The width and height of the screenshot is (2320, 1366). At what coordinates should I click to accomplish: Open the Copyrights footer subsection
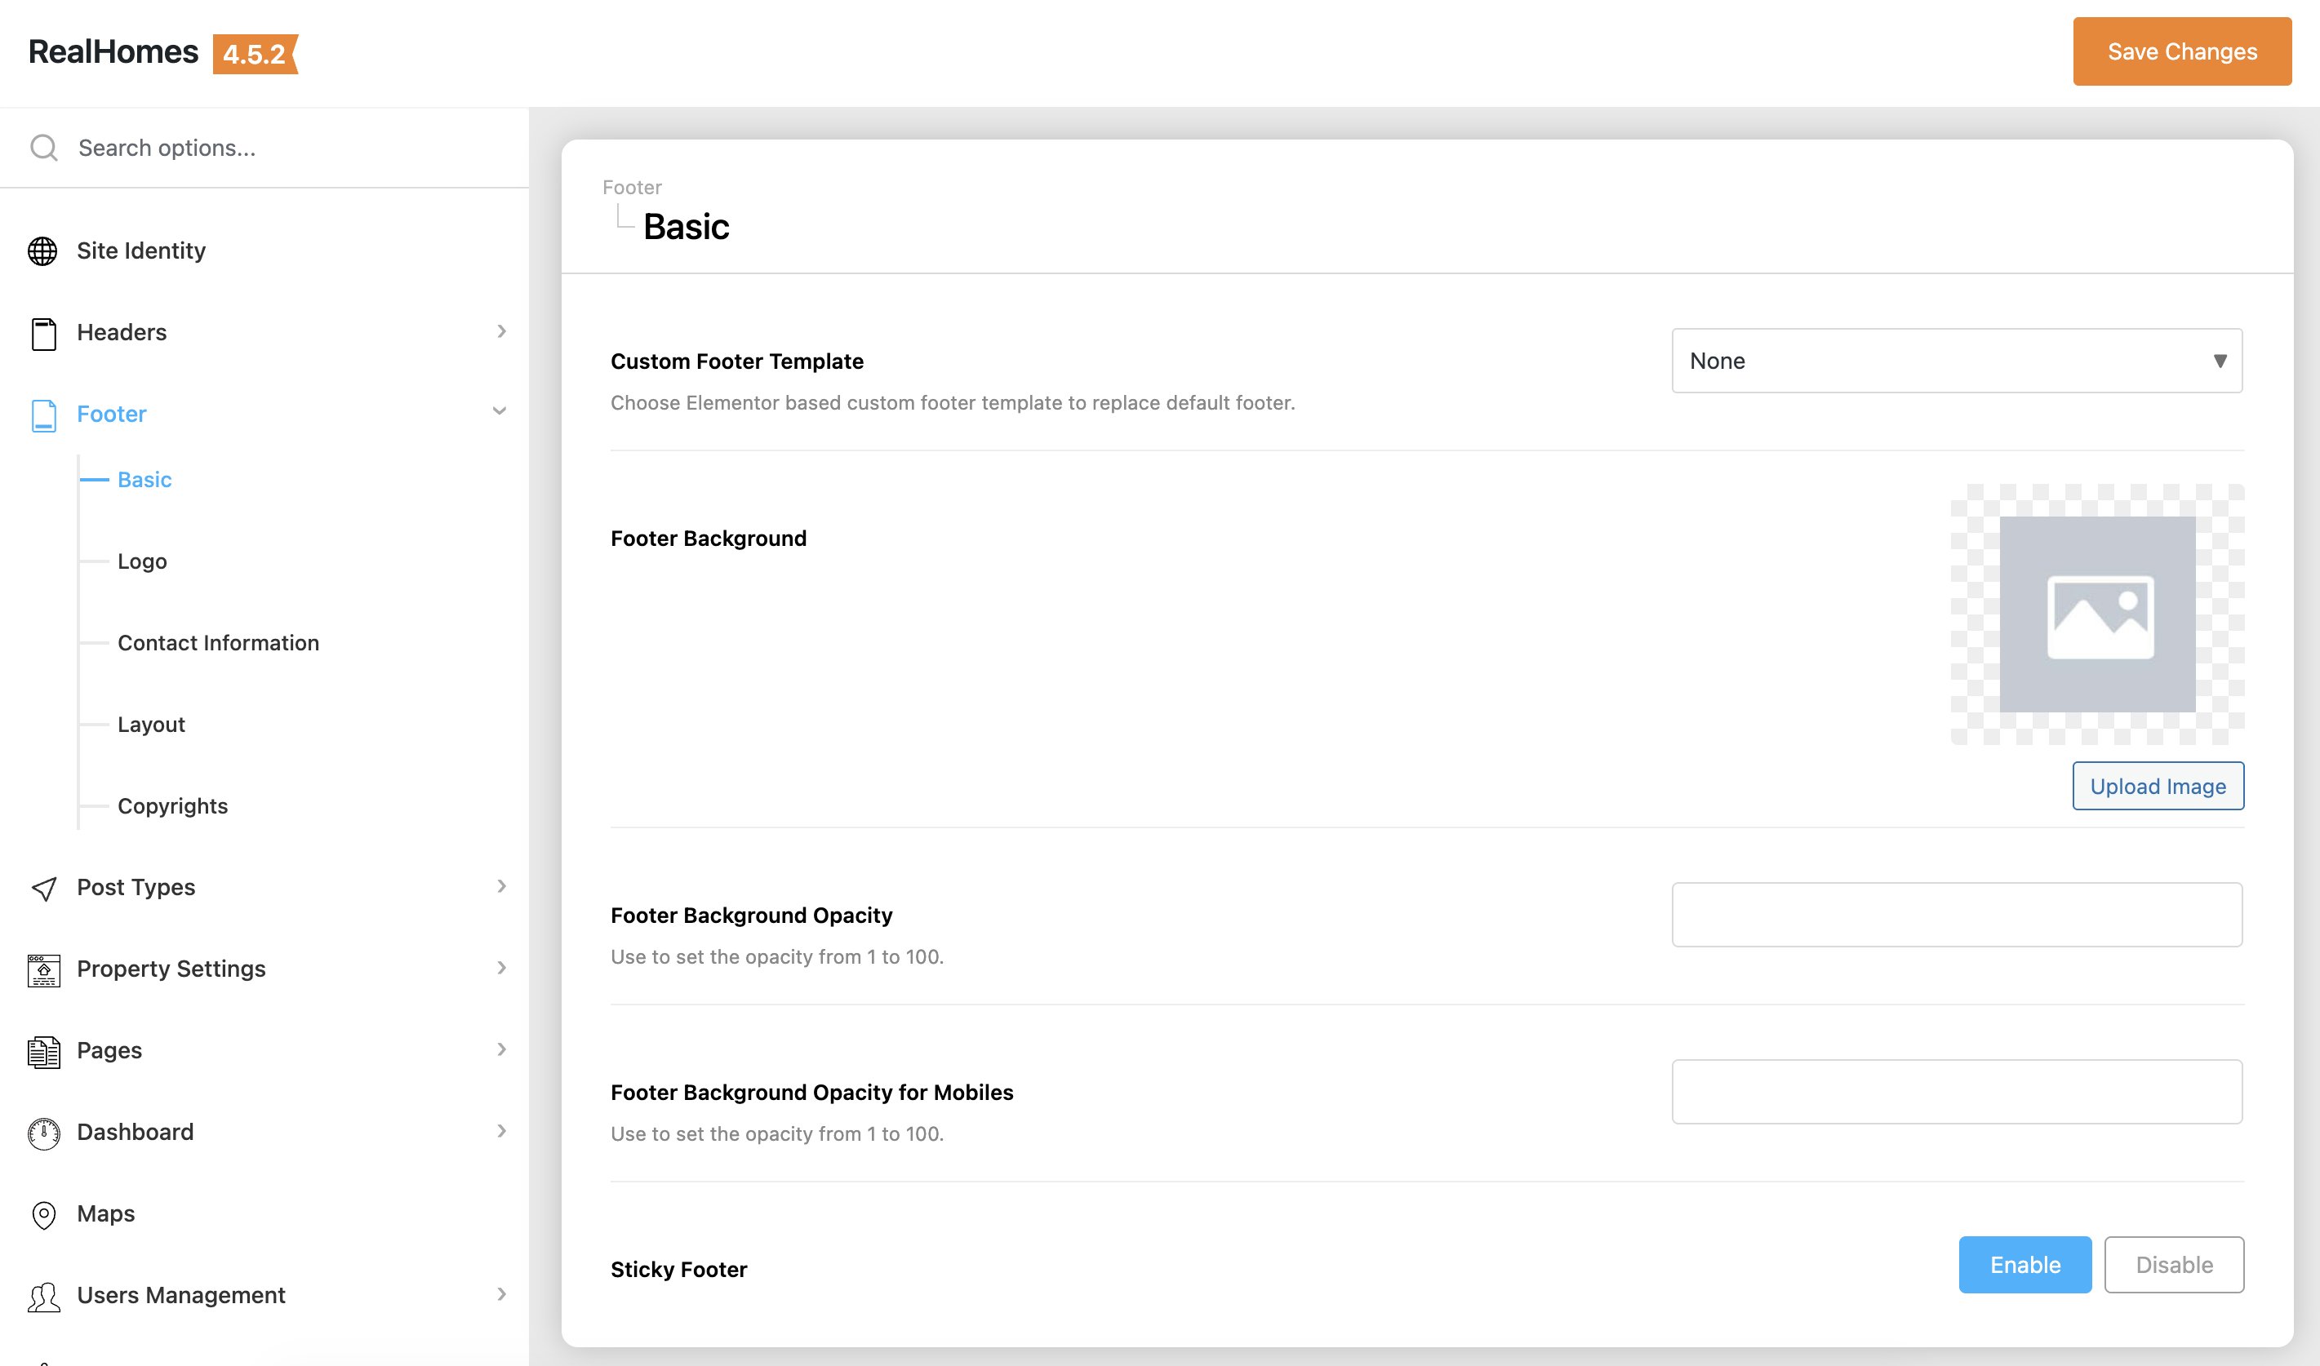[172, 806]
